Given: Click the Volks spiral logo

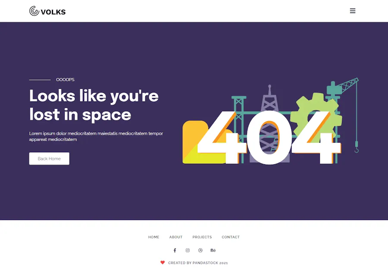Looking at the screenshot, I should click(x=34, y=11).
